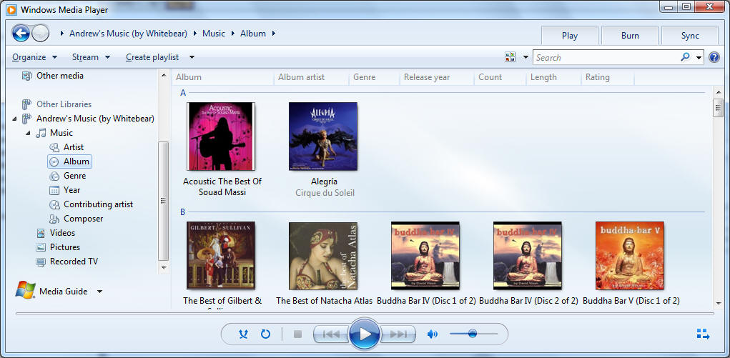Screen dimensions: 730x358
Task: Mute the volume speaker button
Action: pos(433,334)
